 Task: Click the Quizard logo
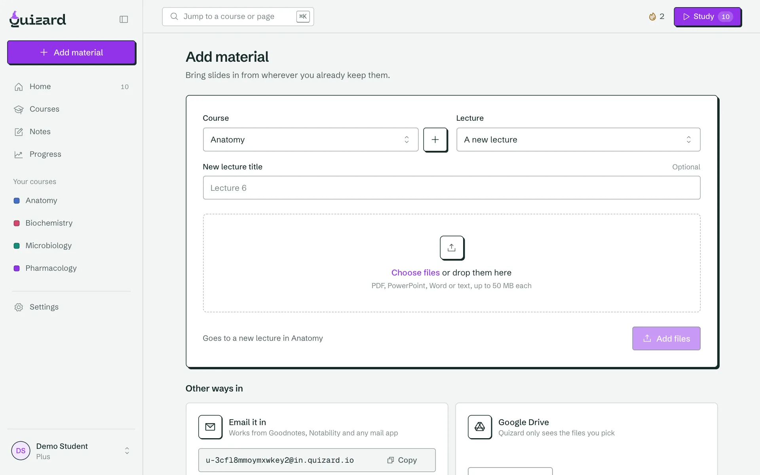pos(38,19)
